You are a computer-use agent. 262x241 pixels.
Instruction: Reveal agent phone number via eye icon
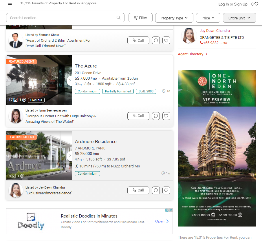pos(225,43)
